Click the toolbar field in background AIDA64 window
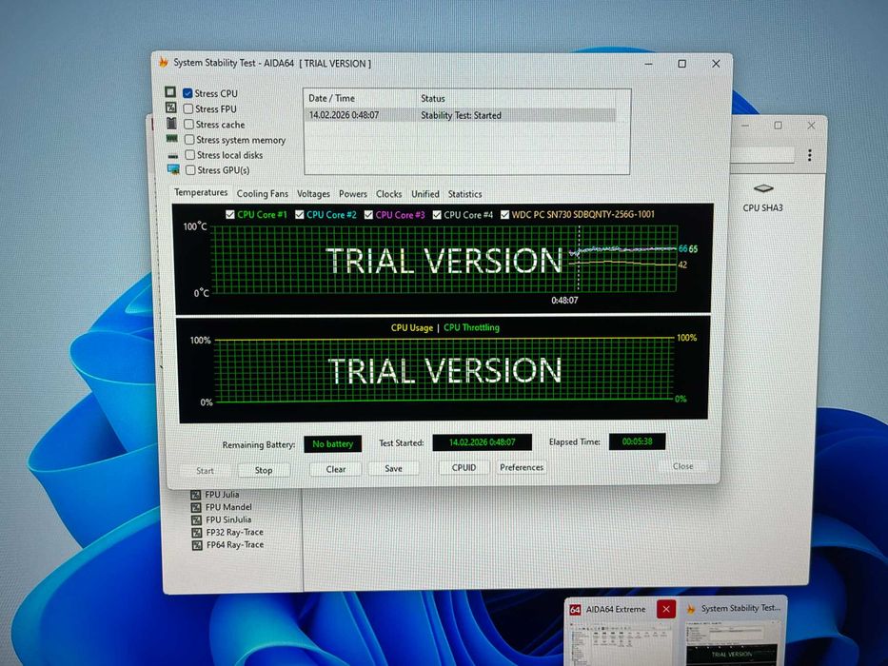Image resolution: width=888 pixels, height=666 pixels. (x=762, y=154)
